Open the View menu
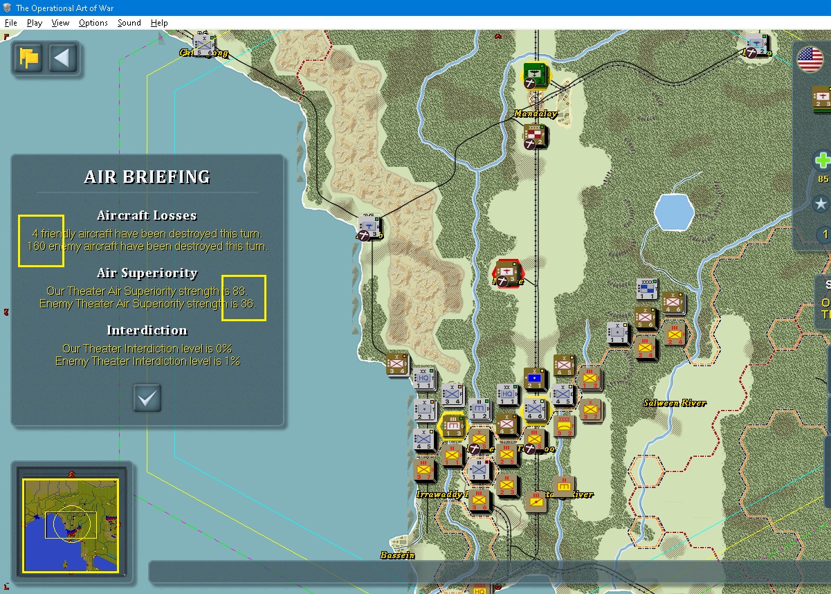This screenshot has width=831, height=594. (60, 23)
